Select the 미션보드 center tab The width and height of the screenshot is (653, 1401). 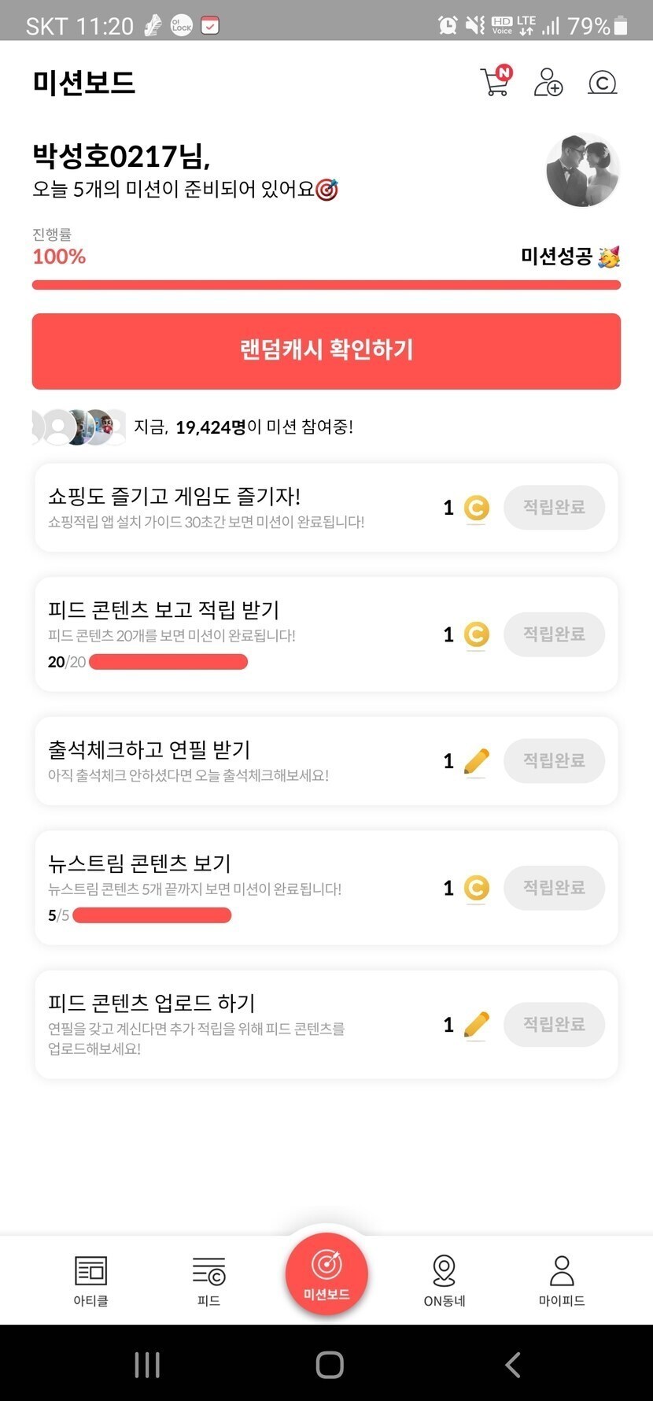tap(326, 1274)
